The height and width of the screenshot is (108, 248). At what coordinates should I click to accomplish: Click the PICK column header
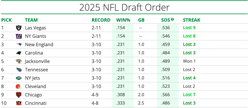6,20
